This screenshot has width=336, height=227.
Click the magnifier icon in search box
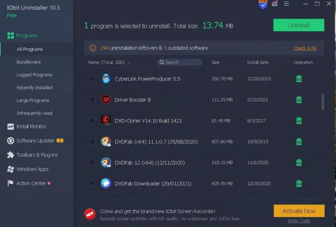pyautogui.click(x=162, y=62)
